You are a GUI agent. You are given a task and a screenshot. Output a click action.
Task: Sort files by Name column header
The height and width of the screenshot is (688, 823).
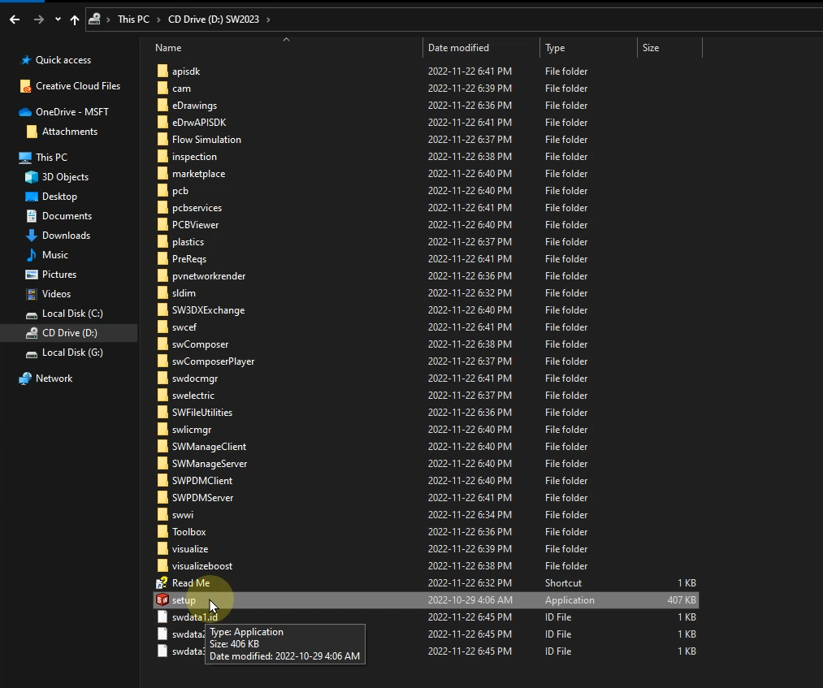point(168,48)
